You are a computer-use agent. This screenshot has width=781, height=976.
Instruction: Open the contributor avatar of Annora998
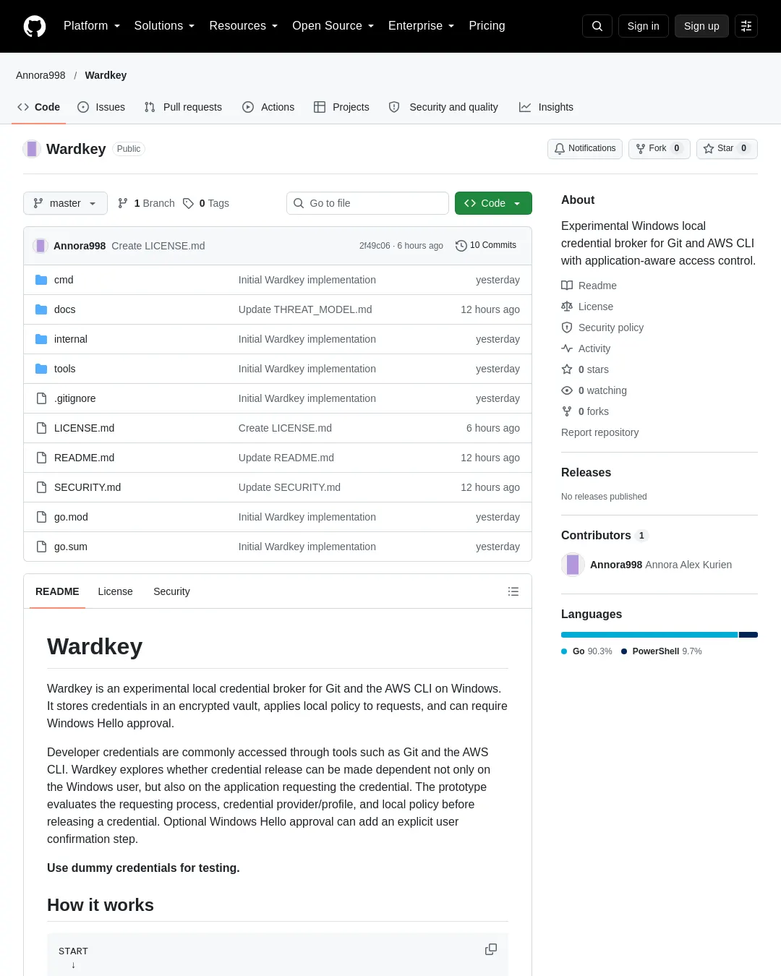pyautogui.click(x=573, y=565)
